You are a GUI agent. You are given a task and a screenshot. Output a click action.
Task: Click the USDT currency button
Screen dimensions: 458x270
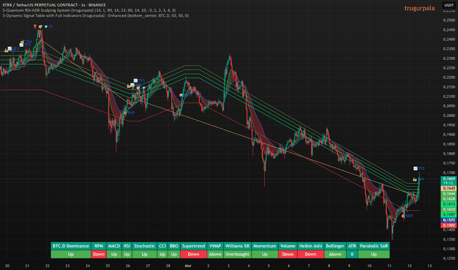pyautogui.click(x=449, y=5)
